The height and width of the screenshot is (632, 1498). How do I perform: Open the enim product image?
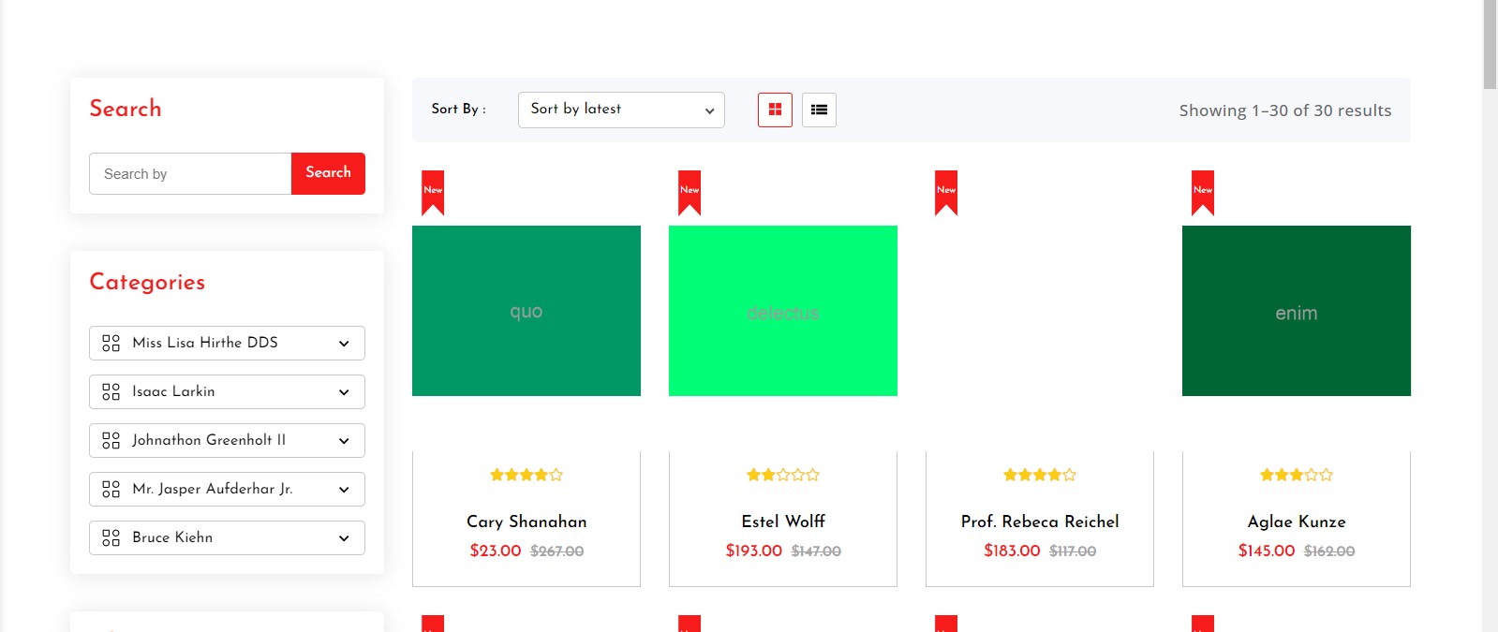1297,311
